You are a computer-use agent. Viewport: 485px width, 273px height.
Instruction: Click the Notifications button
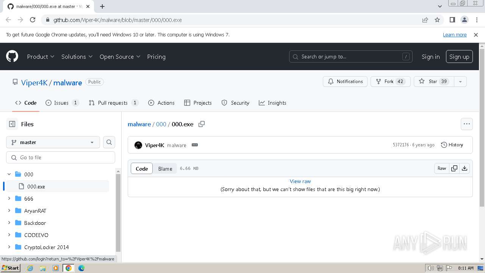(x=345, y=82)
